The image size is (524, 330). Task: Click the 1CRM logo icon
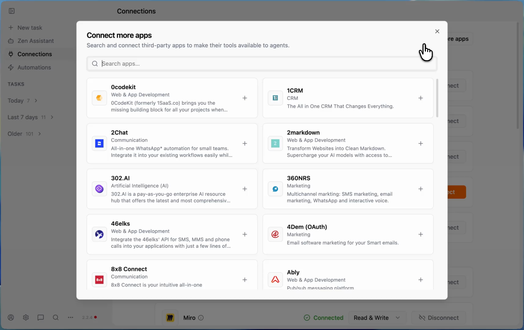tap(275, 98)
